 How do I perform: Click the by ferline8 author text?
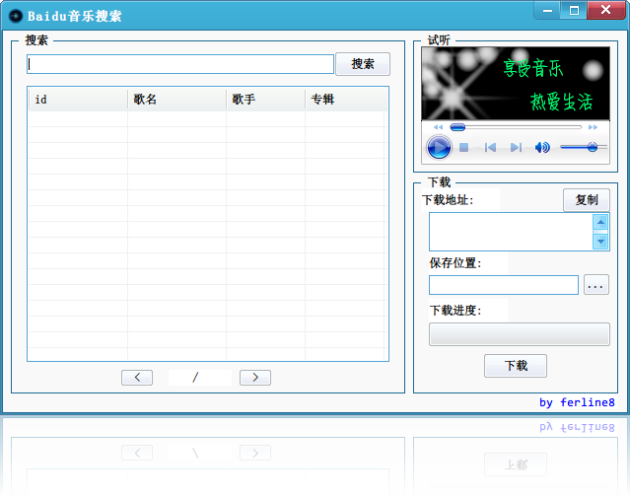tap(577, 402)
